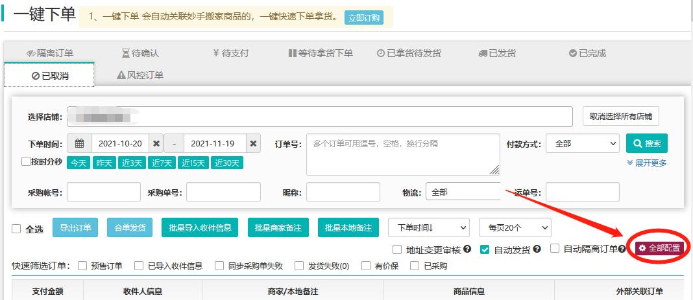Click calendar icon beside start date
This screenshot has width=693, height=300.
(79, 143)
